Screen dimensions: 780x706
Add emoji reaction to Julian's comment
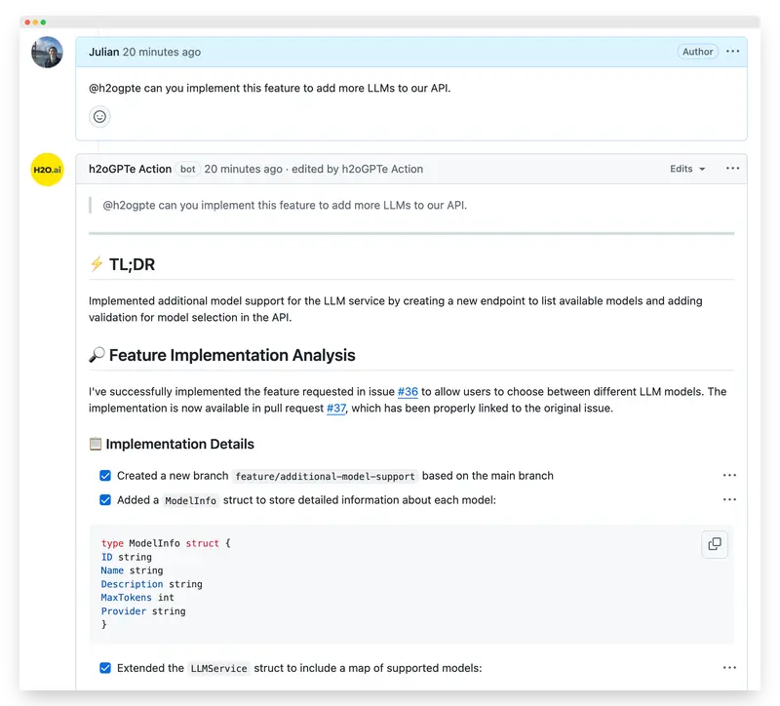click(x=99, y=117)
